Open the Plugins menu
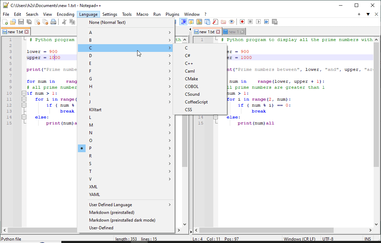Viewport: 381px width, 243px height. click(x=172, y=14)
